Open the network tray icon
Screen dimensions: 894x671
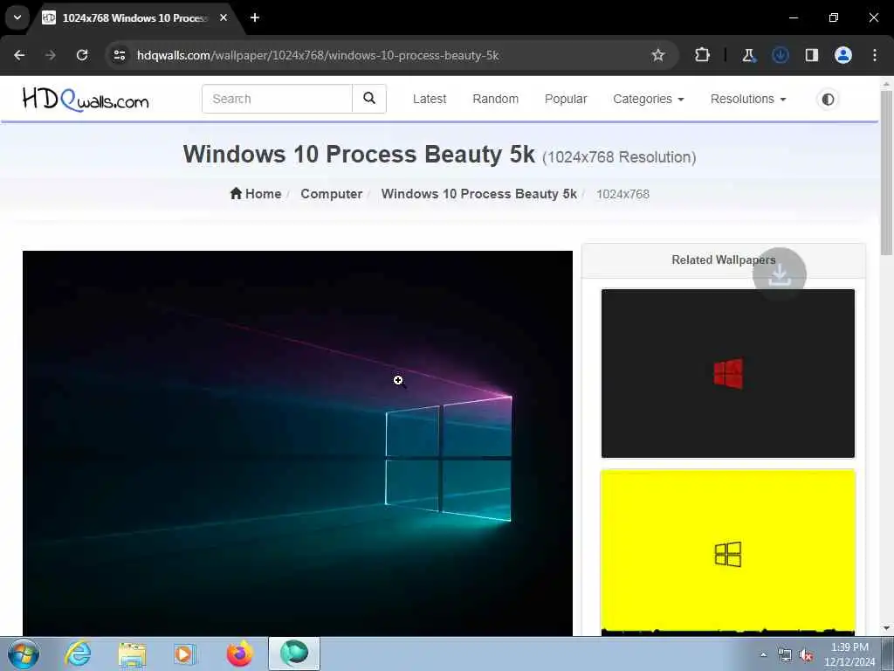pyautogui.click(x=785, y=655)
